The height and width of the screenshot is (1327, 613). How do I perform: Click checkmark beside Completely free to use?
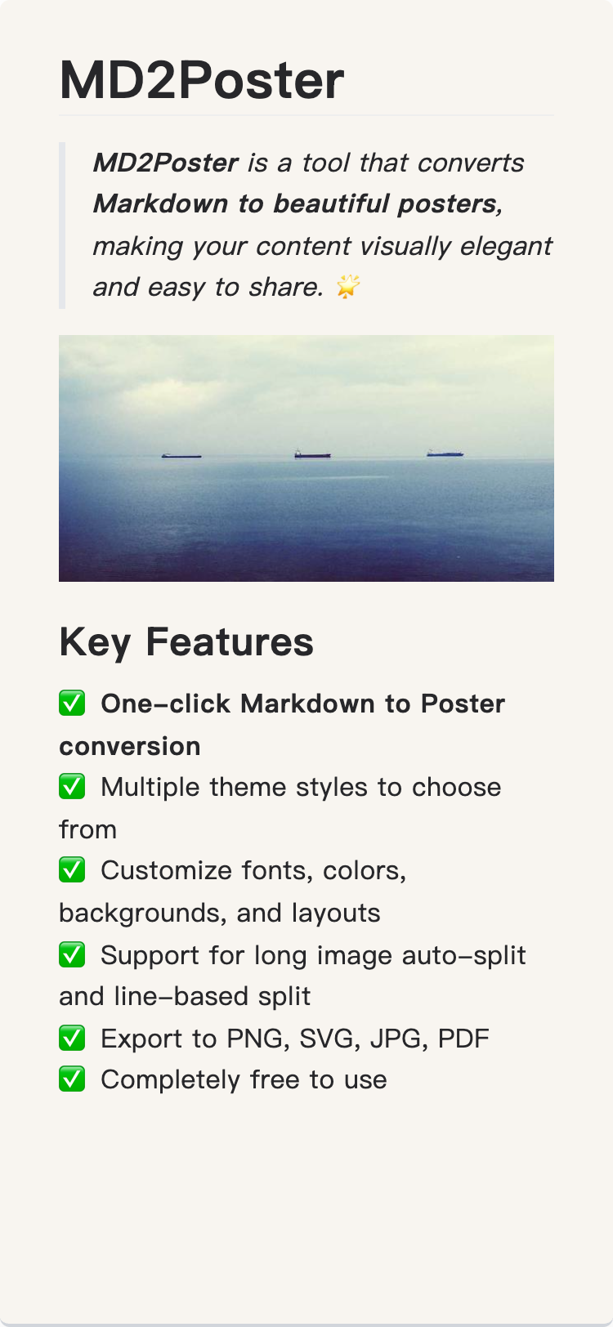point(72,1079)
